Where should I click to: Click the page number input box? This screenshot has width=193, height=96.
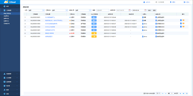coord(172,93)
